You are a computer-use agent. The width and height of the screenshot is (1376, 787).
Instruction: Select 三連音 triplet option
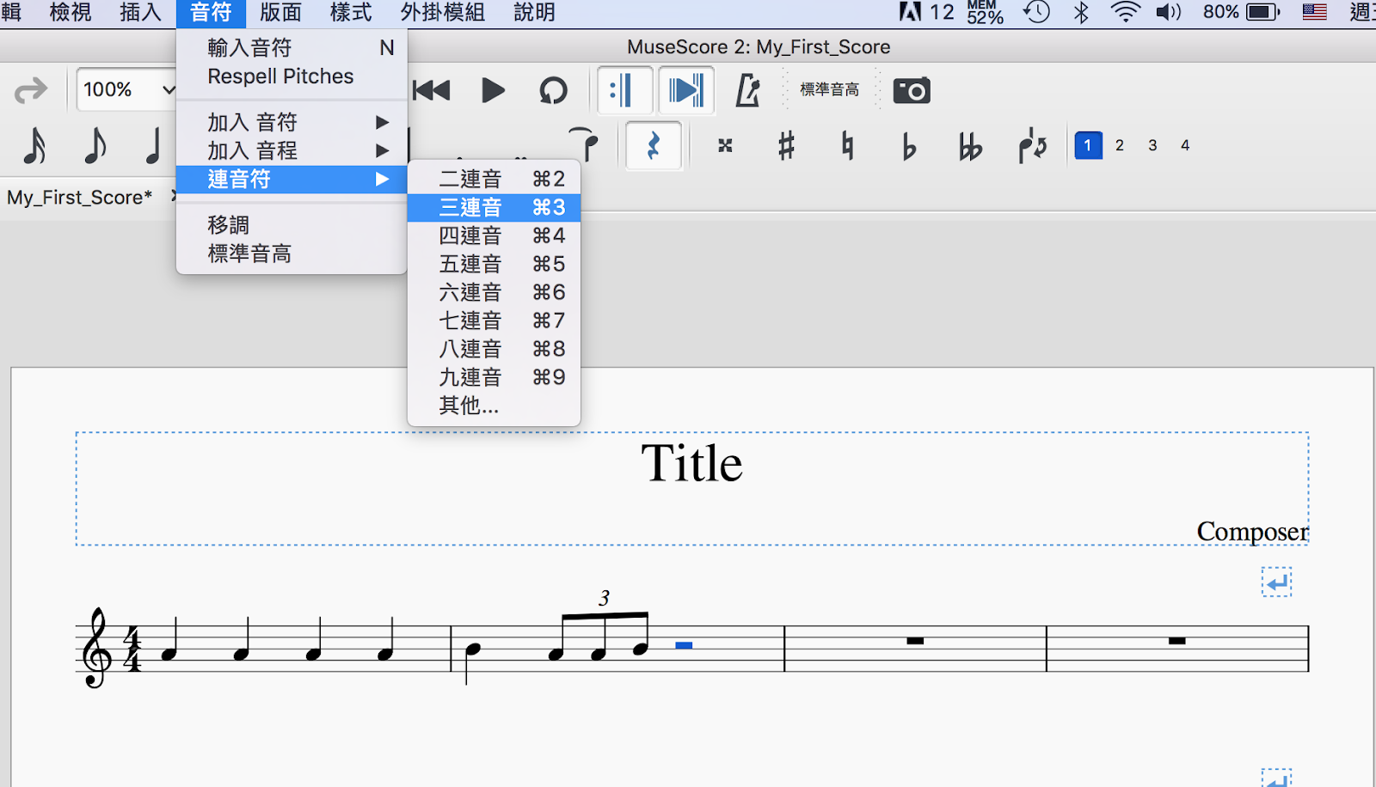pyautogui.click(x=494, y=207)
